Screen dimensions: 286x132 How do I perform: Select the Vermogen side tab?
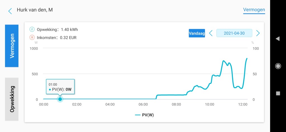[x=12, y=46]
